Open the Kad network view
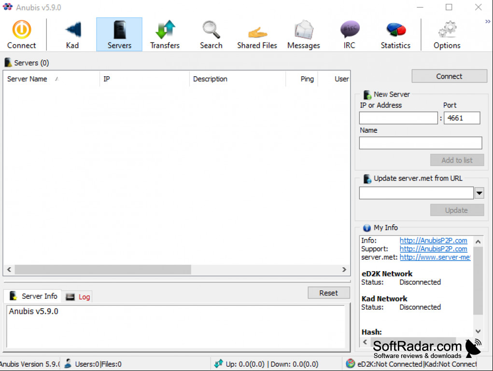The image size is (493, 371). (x=72, y=34)
